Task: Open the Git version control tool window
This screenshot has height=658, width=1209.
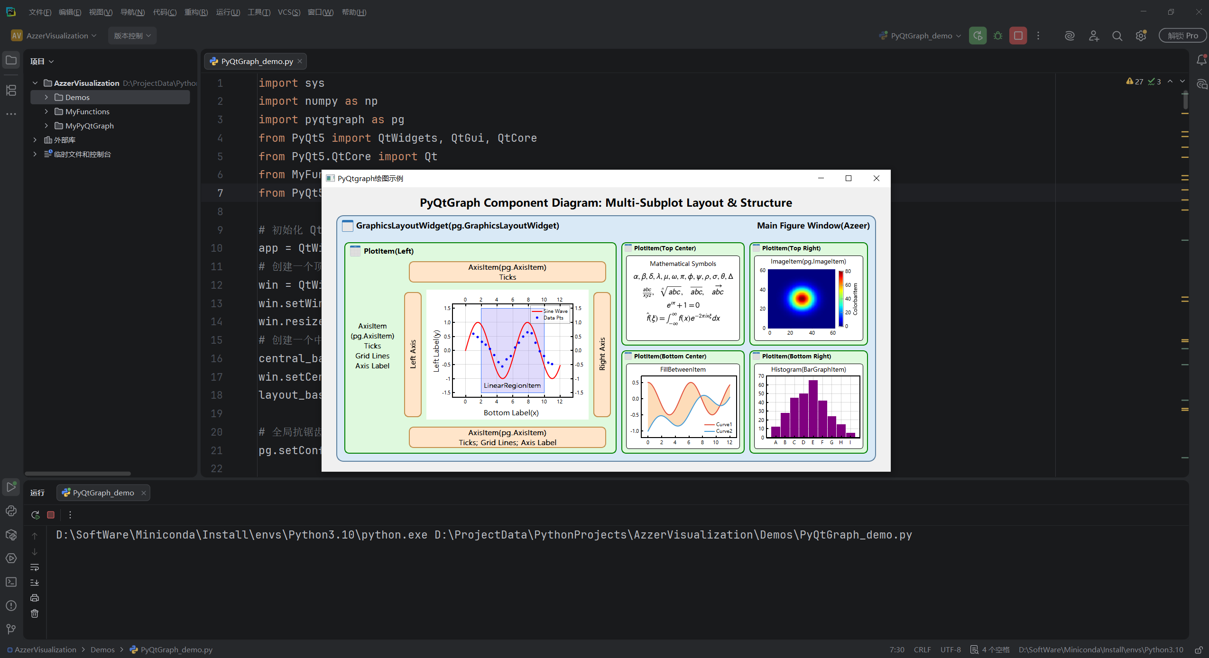Action: 11,629
